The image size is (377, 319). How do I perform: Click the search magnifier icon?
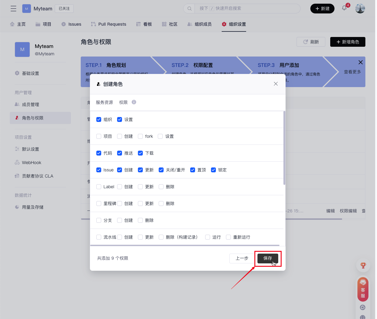click(x=190, y=9)
